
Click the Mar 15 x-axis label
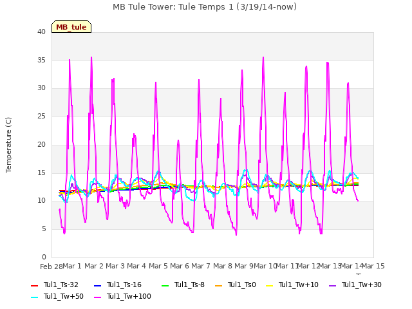(x=373, y=266)
